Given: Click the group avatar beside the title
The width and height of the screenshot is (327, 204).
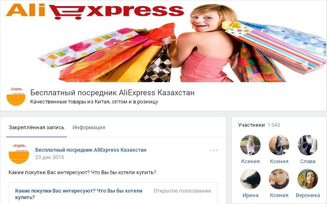Looking at the screenshot, I should pos(16,96).
